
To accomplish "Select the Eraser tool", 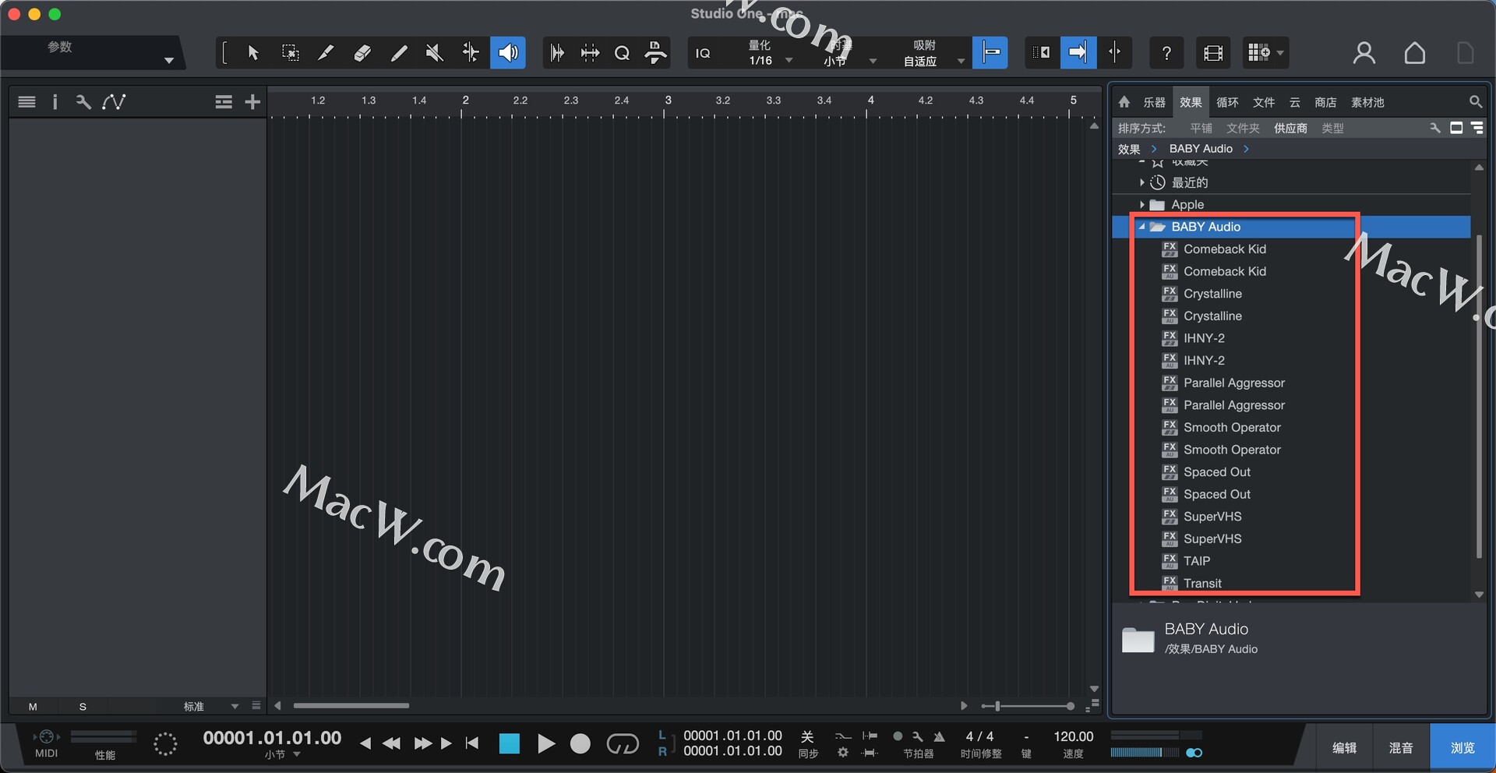I will pyautogui.click(x=362, y=53).
